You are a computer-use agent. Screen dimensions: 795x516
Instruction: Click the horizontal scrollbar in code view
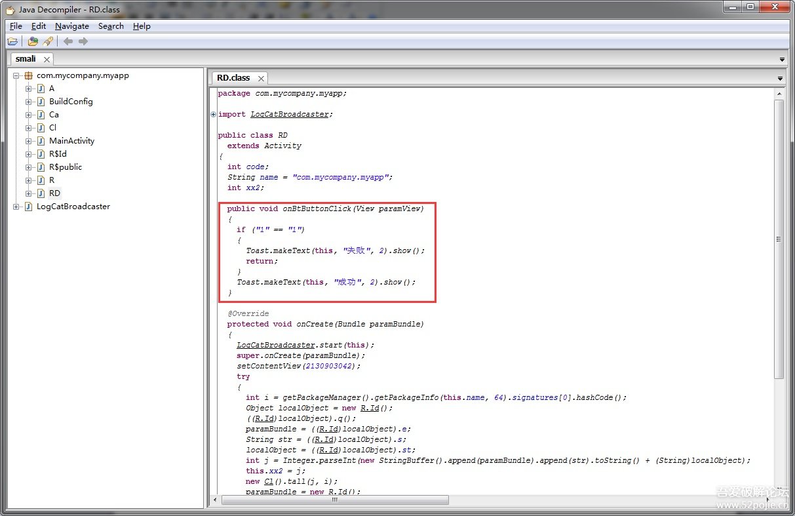tap(334, 500)
